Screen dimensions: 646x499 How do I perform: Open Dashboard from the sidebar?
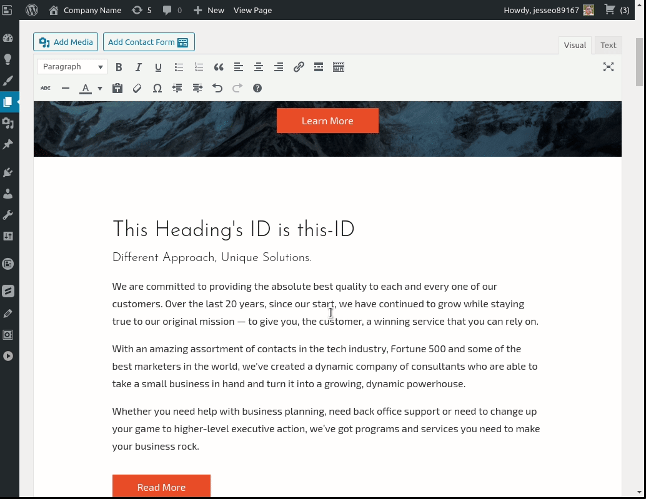(x=8, y=38)
